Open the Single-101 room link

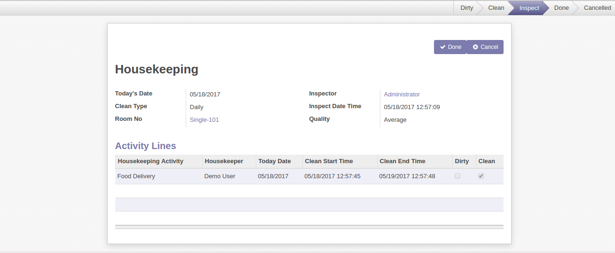(x=204, y=120)
